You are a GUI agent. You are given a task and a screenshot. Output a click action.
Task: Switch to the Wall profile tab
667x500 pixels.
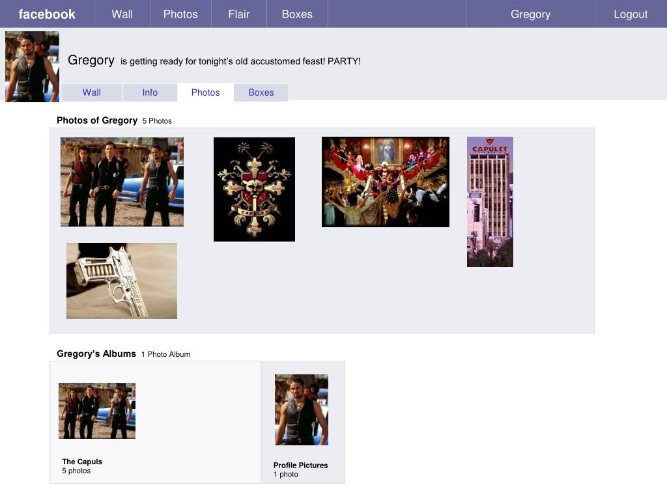point(91,92)
